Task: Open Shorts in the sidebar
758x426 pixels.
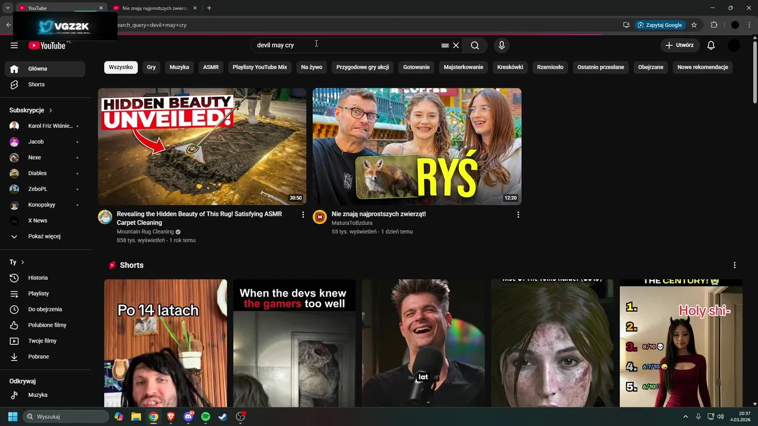Action: (45, 85)
